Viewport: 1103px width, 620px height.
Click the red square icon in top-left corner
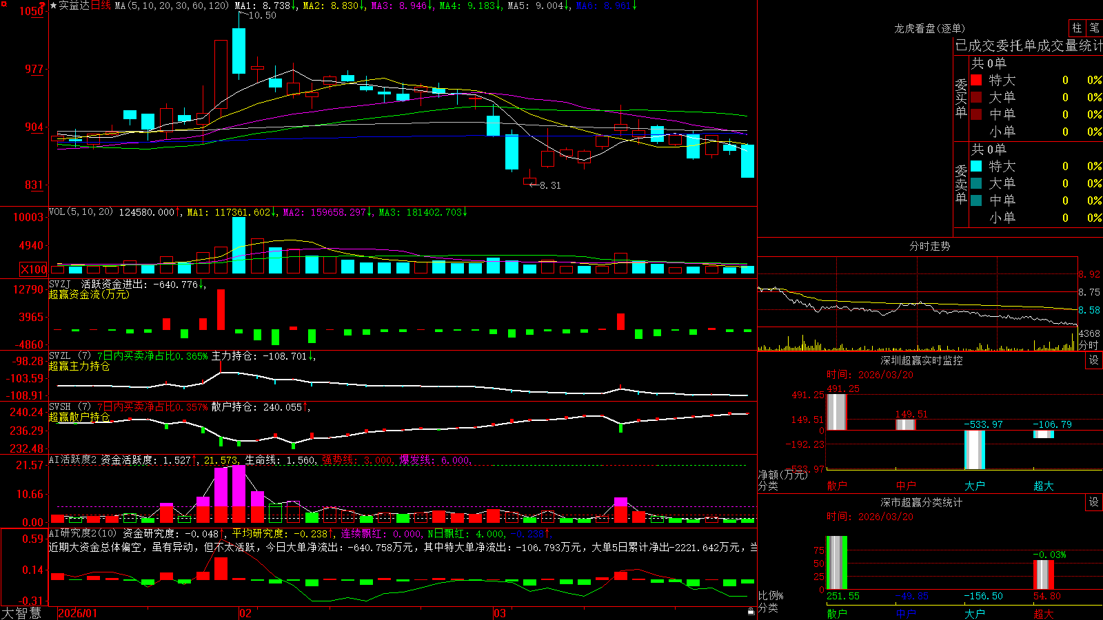tap(3, 4)
